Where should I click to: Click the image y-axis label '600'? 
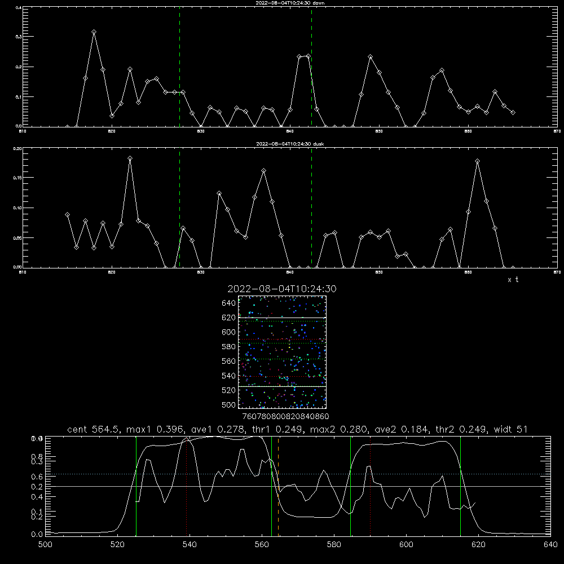click(229, 332)
